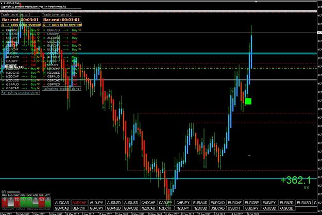Screen dimensions: 322x215
Task: Click right panel 'Bar end: 00:03:01' timer
Action: click(x=61, y=20)
